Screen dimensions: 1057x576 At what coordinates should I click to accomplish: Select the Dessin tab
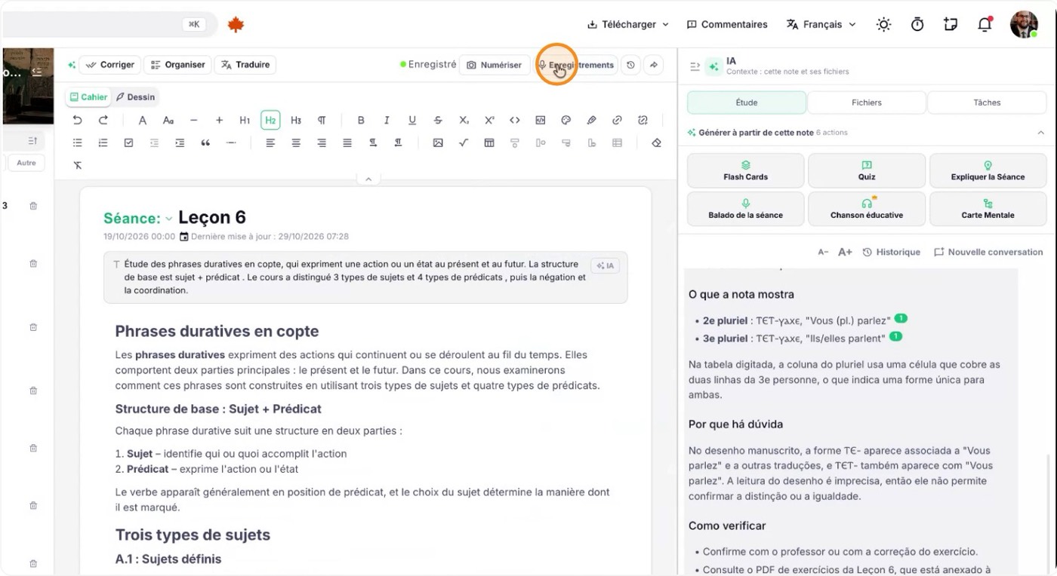(135, 97)
